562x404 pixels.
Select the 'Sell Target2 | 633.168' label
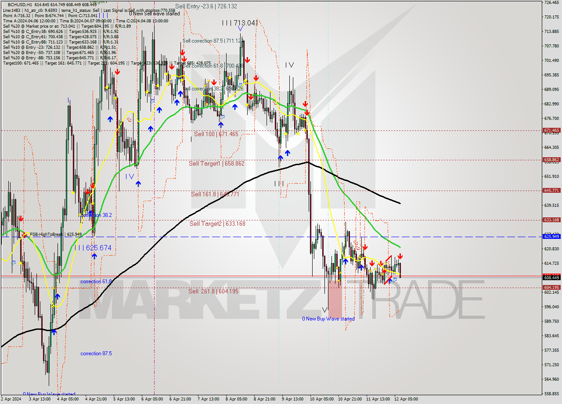(217, 224)
